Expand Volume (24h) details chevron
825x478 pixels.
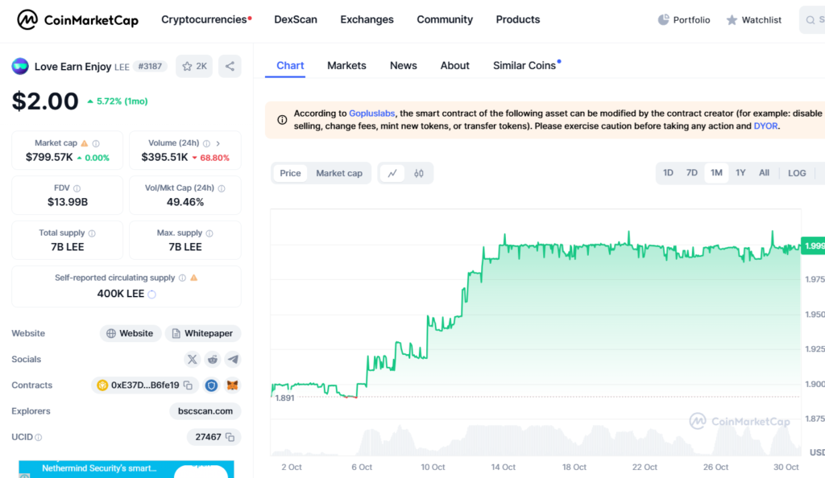pos(218,143)
